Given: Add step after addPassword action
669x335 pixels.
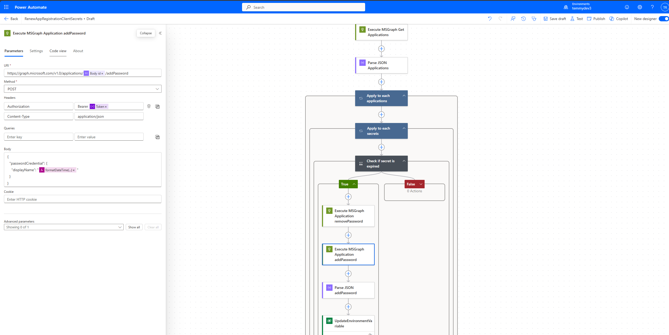Looking at the screenshot, I should [348, 274].
